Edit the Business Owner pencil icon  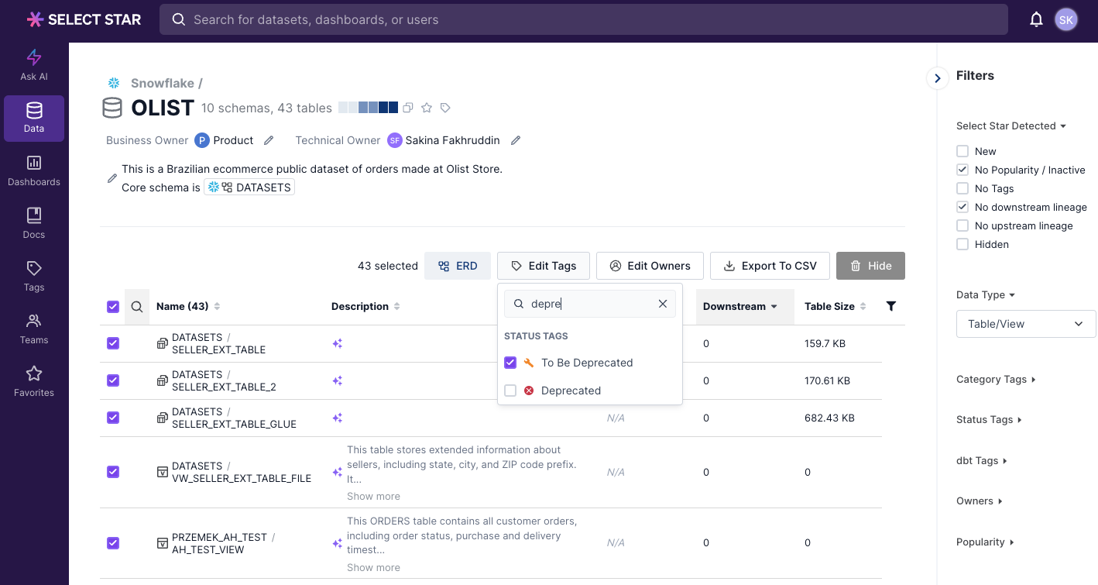(269, 140)
